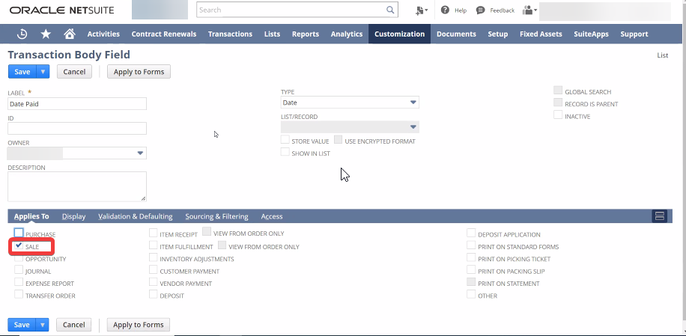Open the SuiteApps menu
Image resolution: width=686 pixels, height=336 pixels.
point(591,34)
